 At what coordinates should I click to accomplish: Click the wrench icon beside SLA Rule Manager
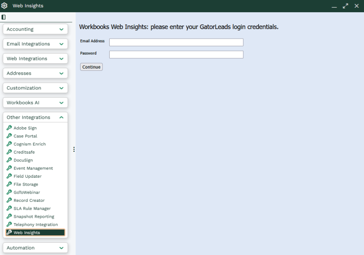tap(9, 208)
